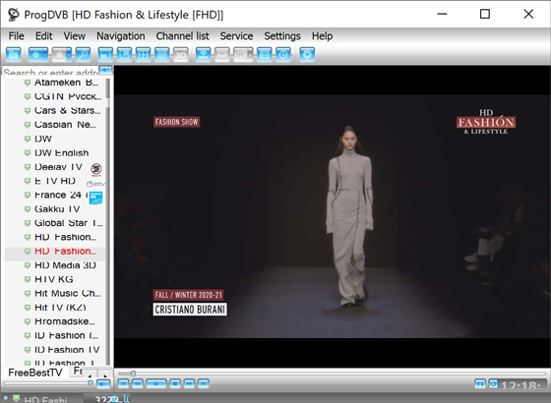Pause playback with the pause button

[155, 383]
